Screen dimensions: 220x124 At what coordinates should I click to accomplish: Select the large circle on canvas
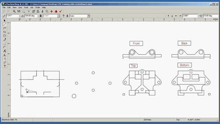click(x=74, y=96)
